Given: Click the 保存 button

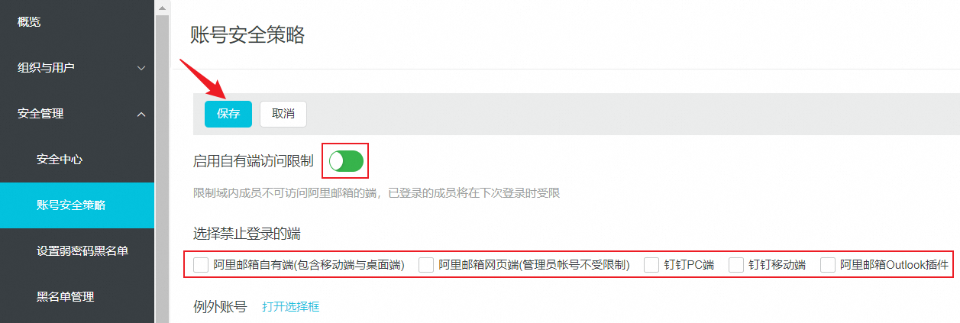Looking at the screenshot, I should tap(228, 114).
